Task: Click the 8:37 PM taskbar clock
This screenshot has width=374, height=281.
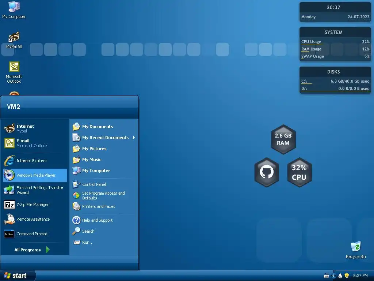Action: pos(360,276)
